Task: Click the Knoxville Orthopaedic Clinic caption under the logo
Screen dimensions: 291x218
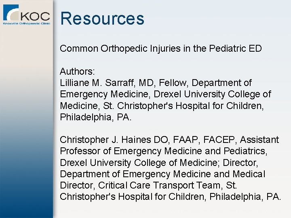Action: tap(27, 24)
